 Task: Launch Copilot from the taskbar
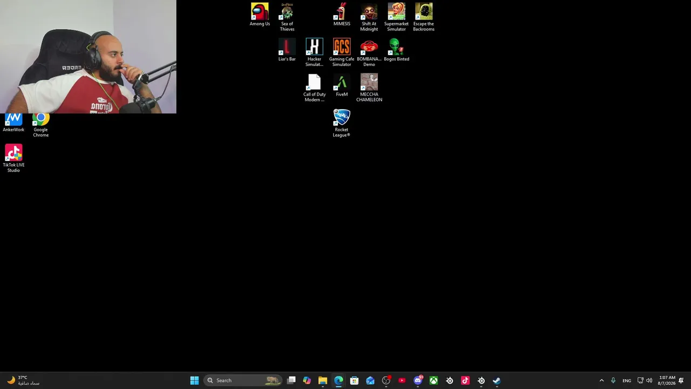307,380
